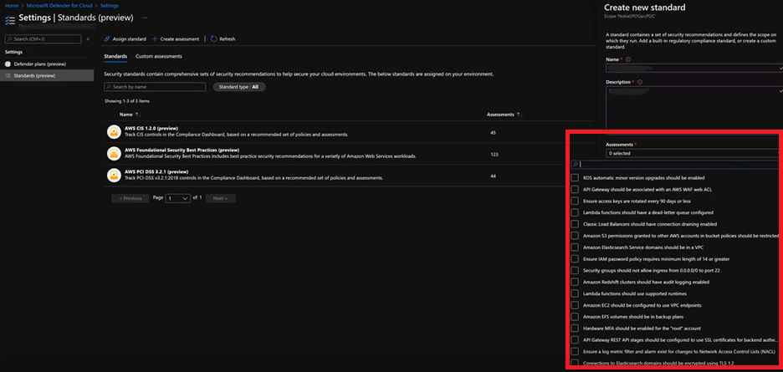Click the assessments list search field
Screen dimensions: 783x372
click(675, 165)
